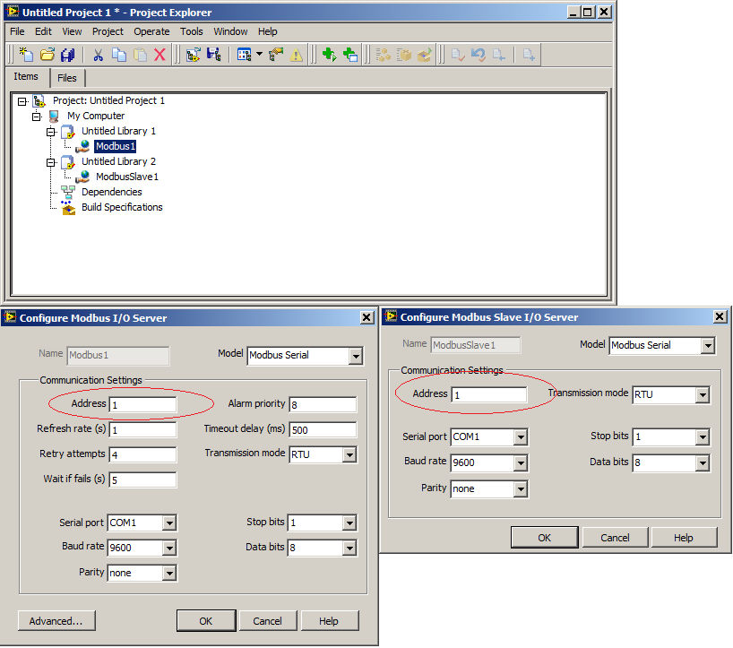Open Transmission mode dropdown in Modbus I/O Server
The height and width of the screenshot is (648, 733).
point(349,455)
